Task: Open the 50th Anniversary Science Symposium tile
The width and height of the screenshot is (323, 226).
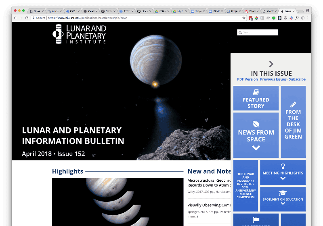Action: coord(245,186)
